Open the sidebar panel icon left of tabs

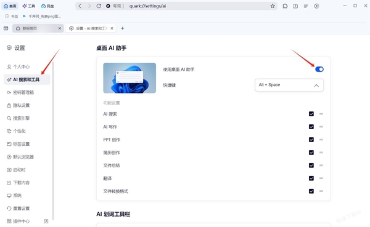point(6,28)
